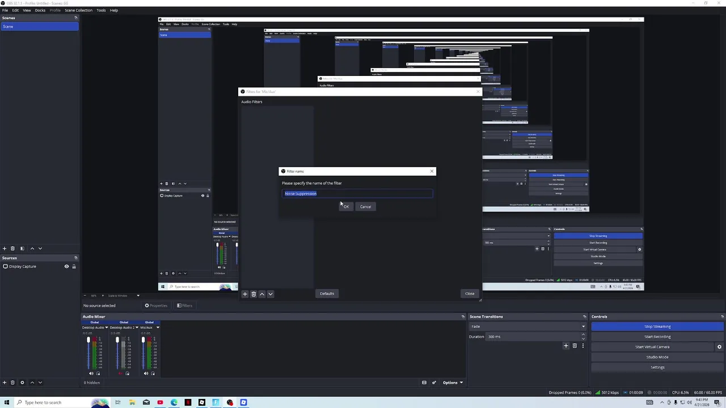Open source properties gear in Sources toolbar
The width and height of the screenshot is (726, 408).
coord(22,382)
